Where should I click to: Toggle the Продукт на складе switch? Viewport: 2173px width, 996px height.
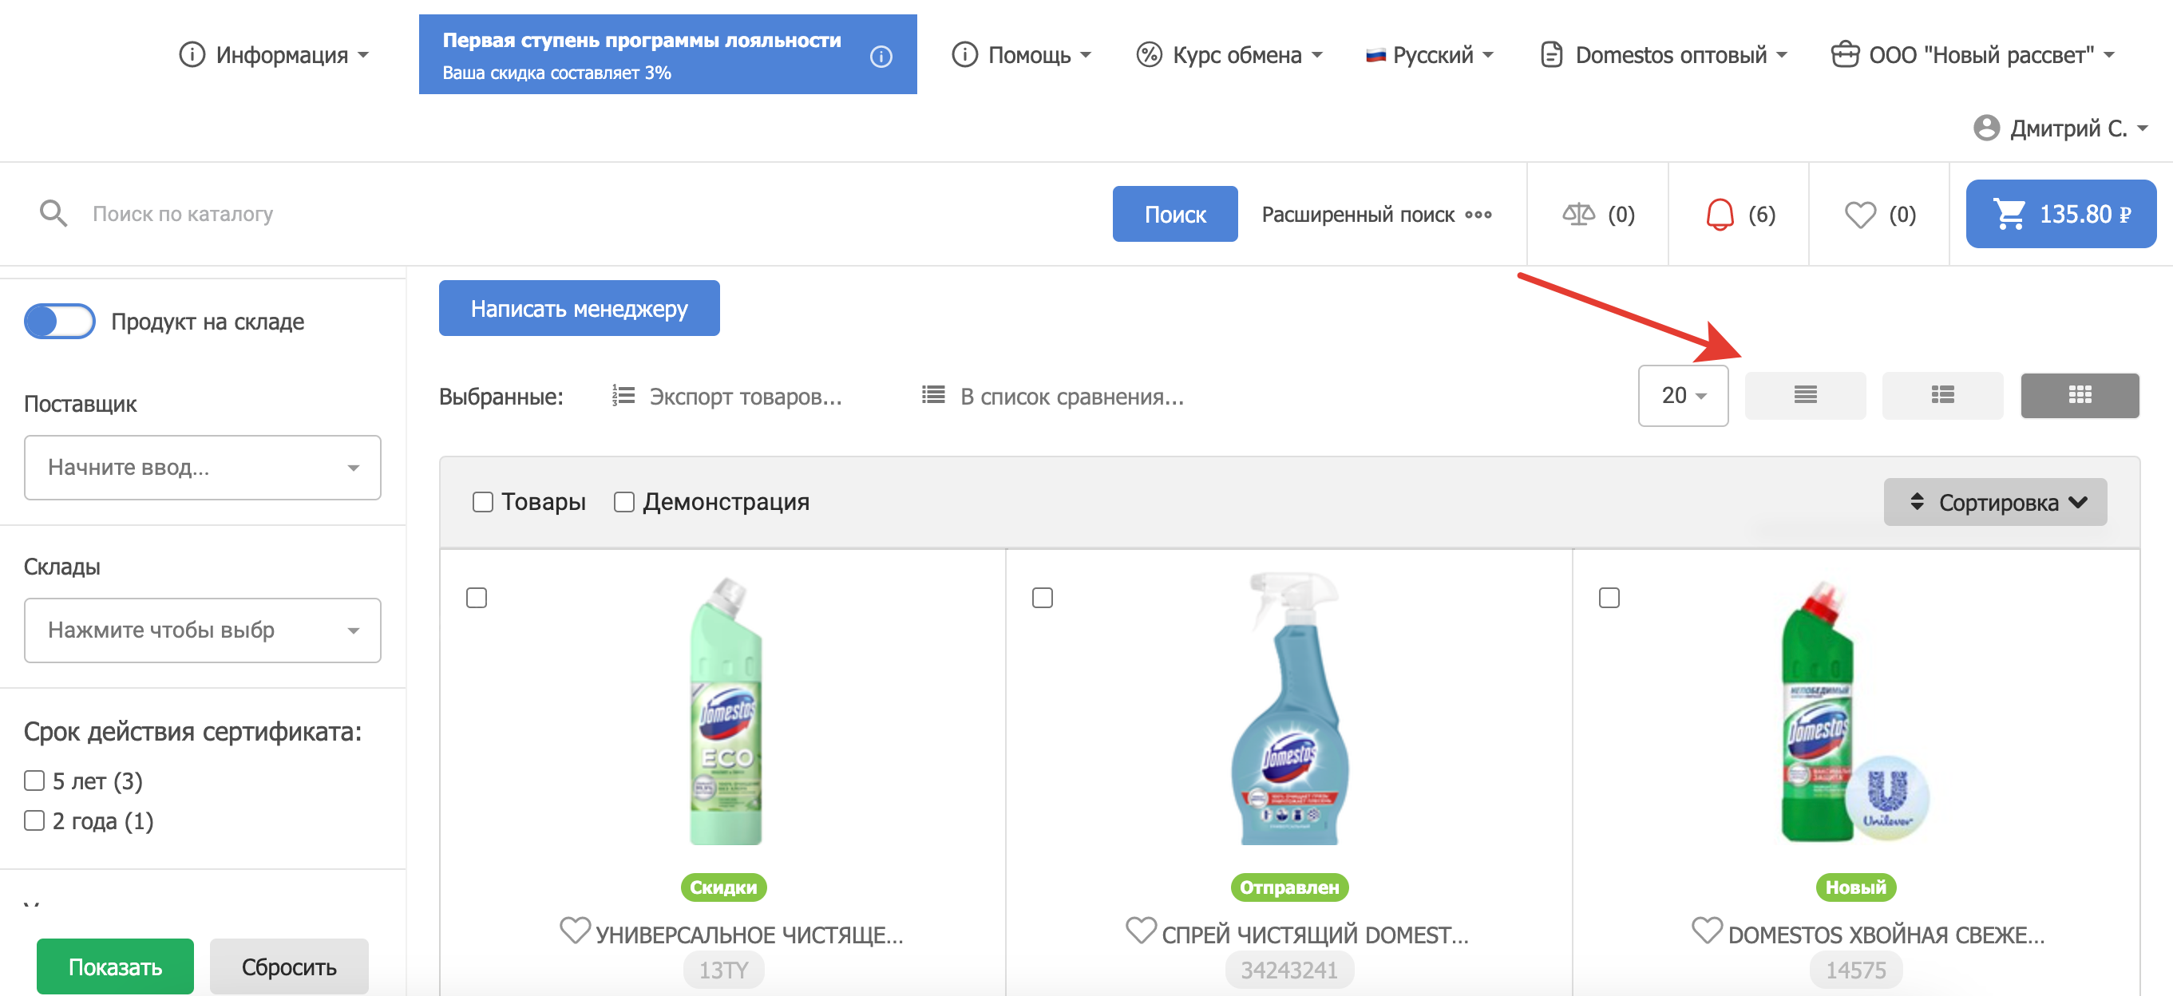tap(59, 322)
